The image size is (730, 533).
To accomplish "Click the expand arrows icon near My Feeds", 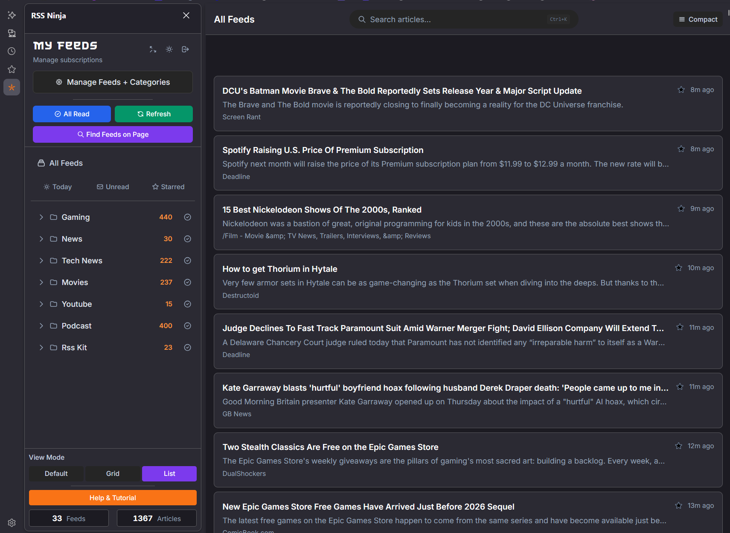I will pyautogui.click(x=153, y=49).
